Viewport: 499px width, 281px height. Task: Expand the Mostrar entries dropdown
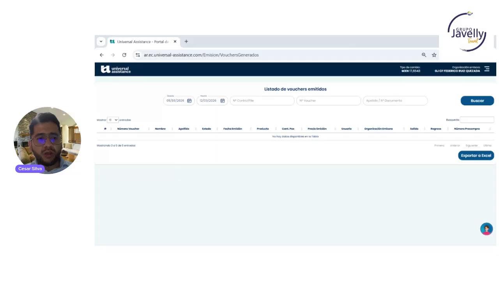[113, 120]
